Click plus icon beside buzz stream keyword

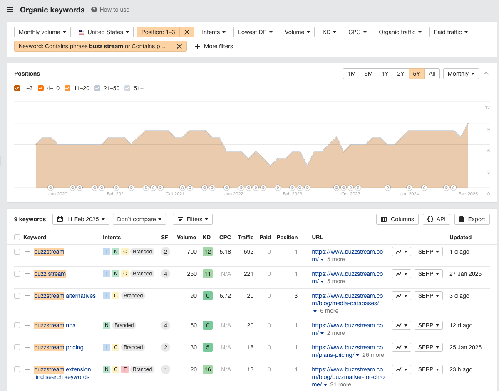tap(27, 274)
